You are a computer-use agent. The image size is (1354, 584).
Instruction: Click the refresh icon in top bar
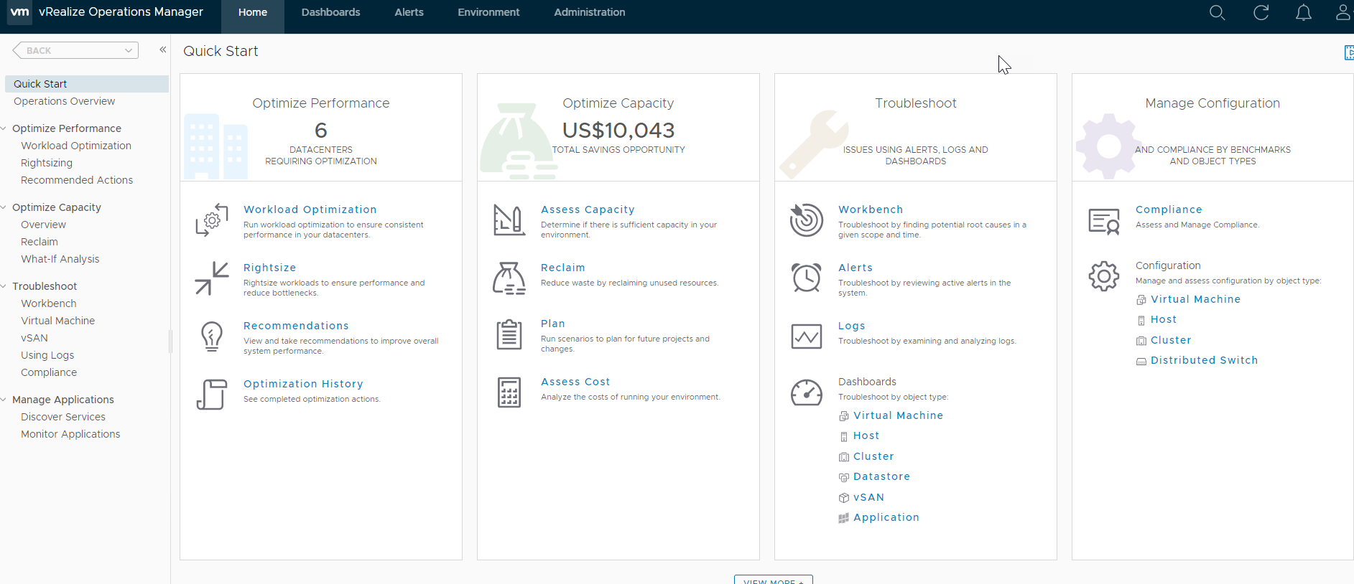click(x=1261, y=13)
